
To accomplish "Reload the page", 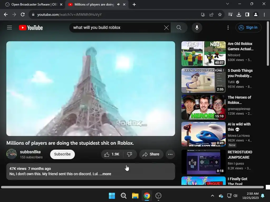I will point(23,15).
